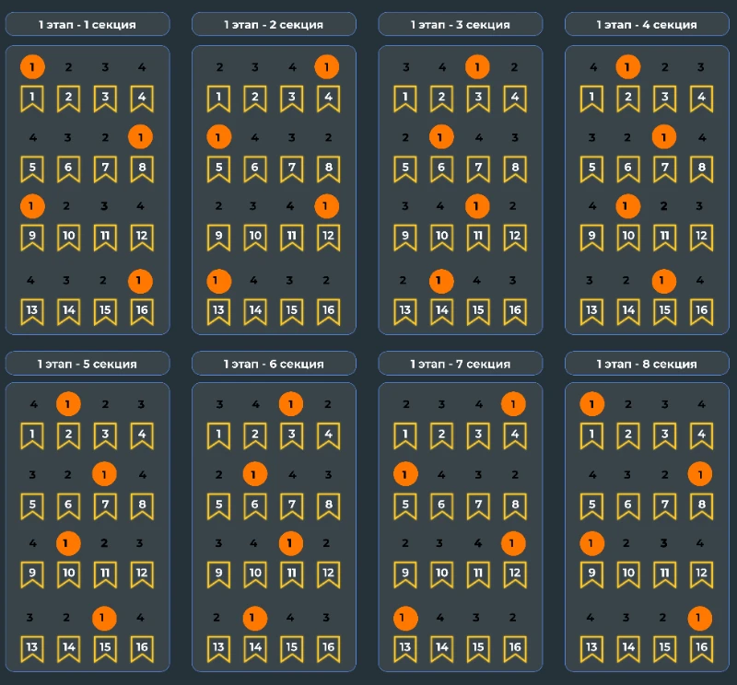Select the "1 этап - 8 секция" header
Image resolution: width=737 pixels, height=685 pixels.
(x=647, y=363)
